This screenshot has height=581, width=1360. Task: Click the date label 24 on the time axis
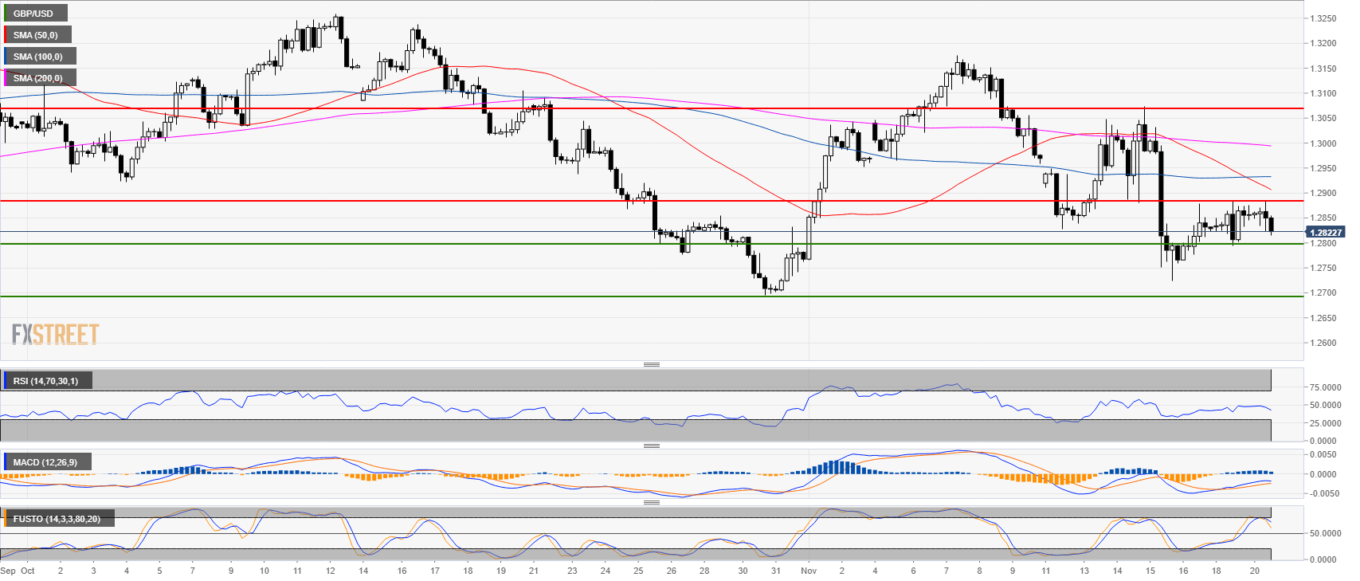coord(606,571)
